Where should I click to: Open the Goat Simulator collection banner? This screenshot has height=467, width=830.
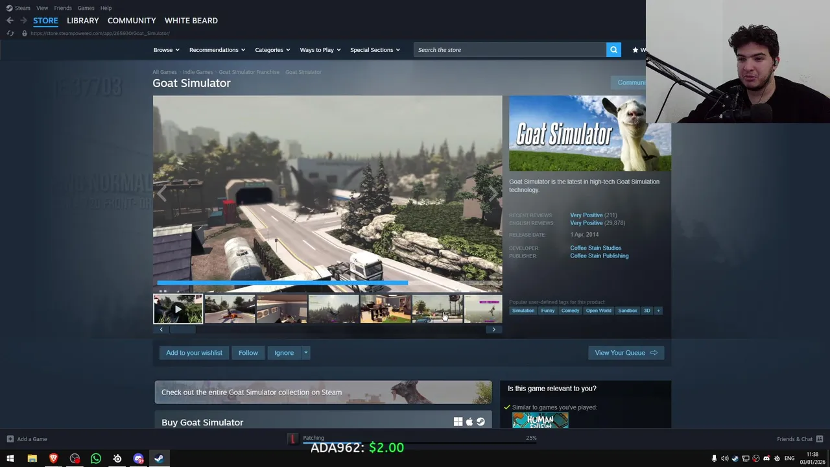(x=323, y=392)
